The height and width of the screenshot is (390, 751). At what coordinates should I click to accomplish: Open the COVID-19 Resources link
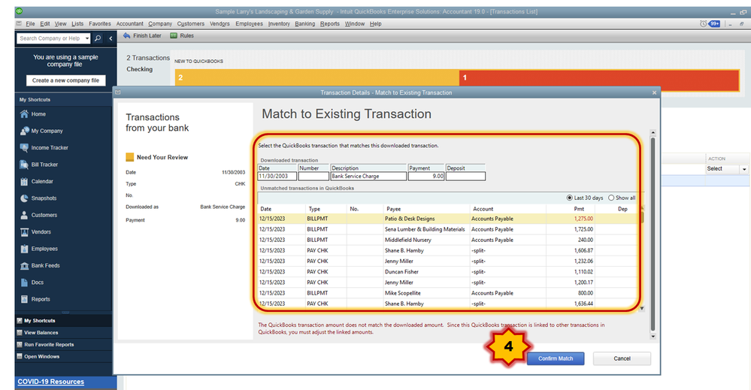pos(51,382)
